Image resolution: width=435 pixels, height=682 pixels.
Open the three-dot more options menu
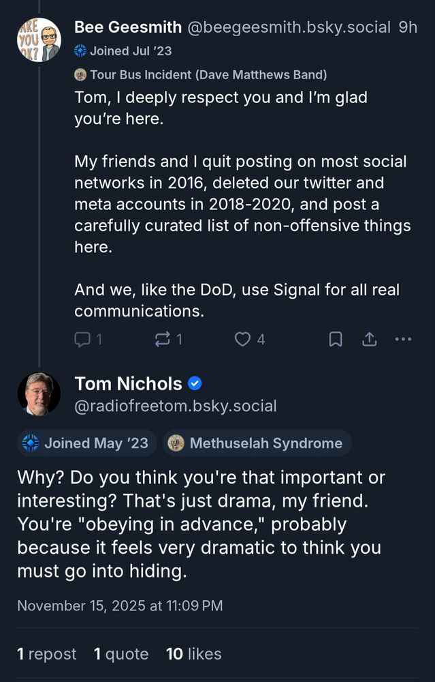pyautogui.click(x=403, y=339)
